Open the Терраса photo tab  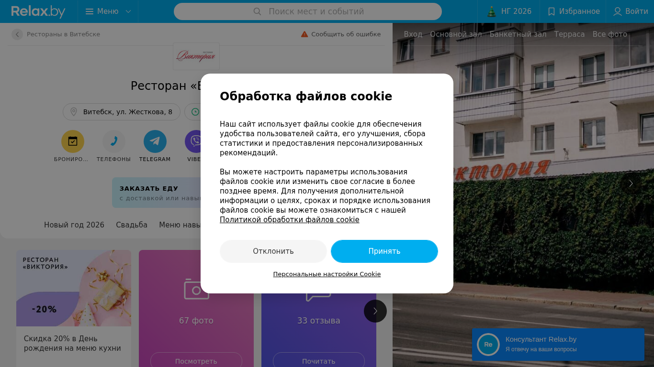point(569,34)
